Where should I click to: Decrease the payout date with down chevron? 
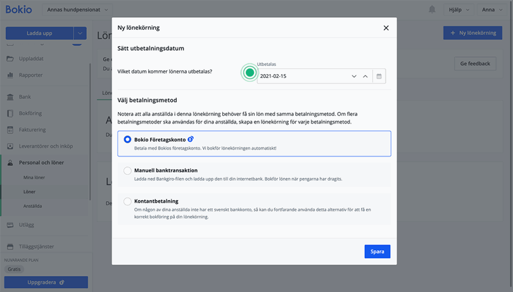click(354, 76)
